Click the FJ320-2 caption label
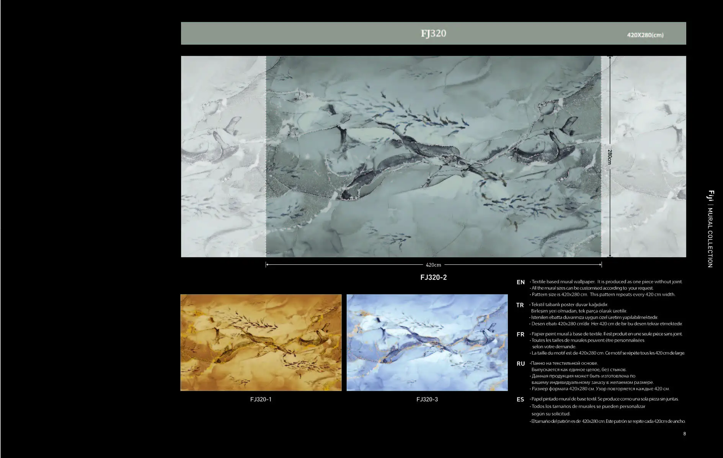This screenshot has width=723, height=458. click(433, 277)
